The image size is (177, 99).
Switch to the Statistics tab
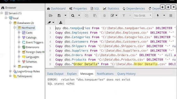click(x=111, y=9)
